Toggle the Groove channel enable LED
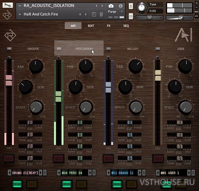Viewport: 199px width, 191px height. [x=9, y=49]
